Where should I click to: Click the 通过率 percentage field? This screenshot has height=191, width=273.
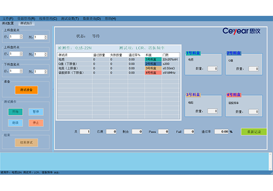221,132
